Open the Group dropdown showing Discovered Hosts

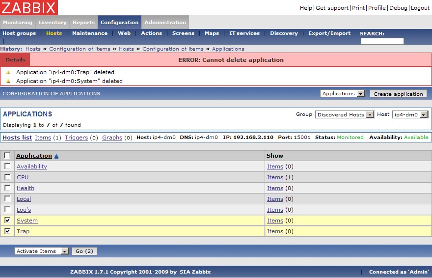tap(345, 114)
